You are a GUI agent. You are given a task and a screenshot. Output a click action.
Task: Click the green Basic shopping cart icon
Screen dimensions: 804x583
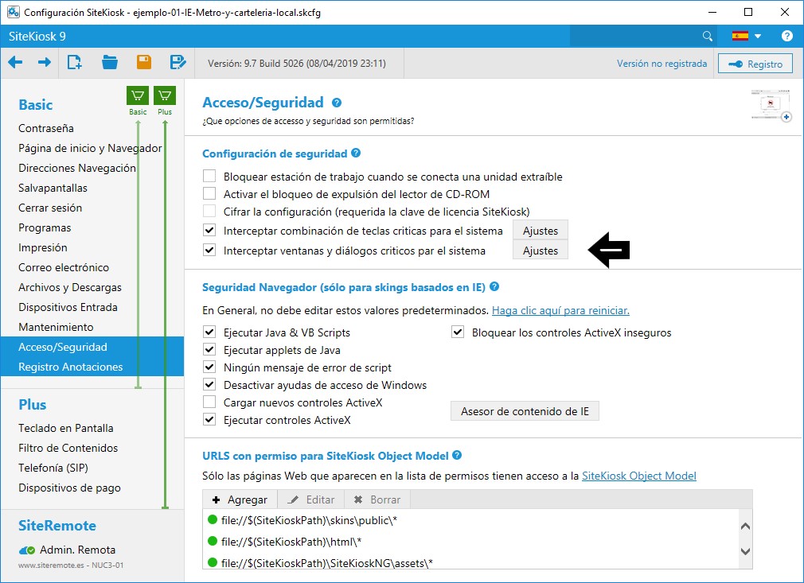138,96
